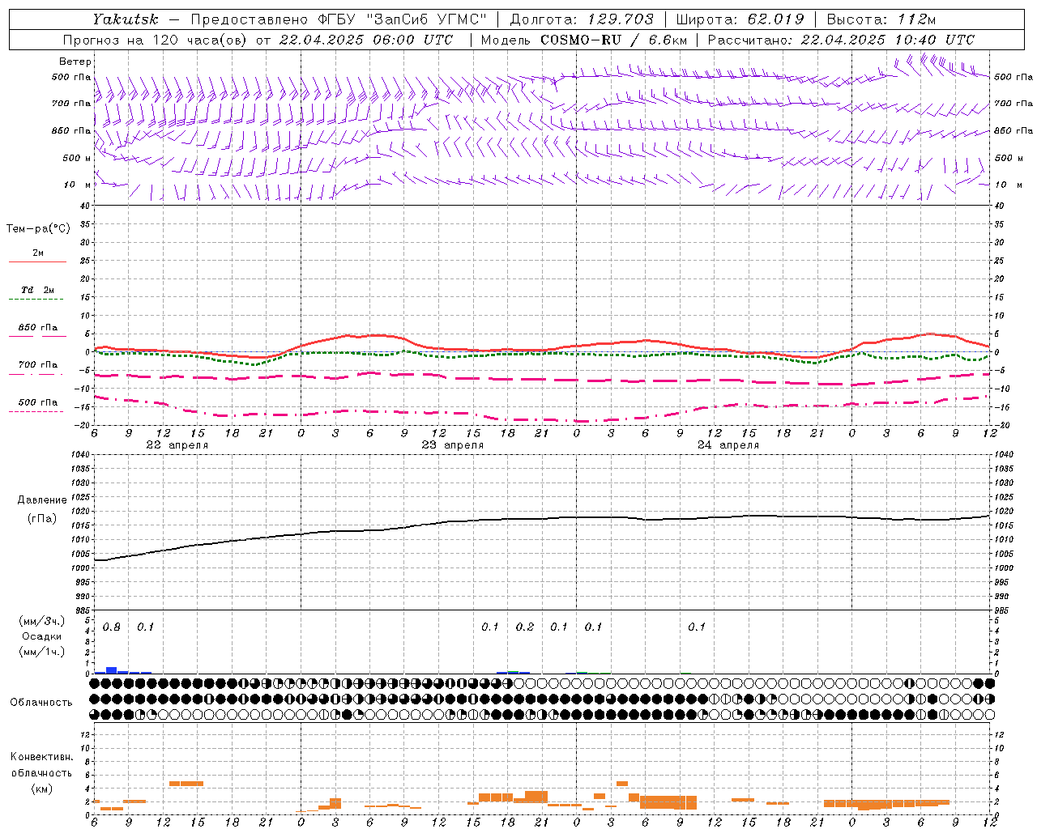Click the 'Ветер' wind panel label

(75, 62)
